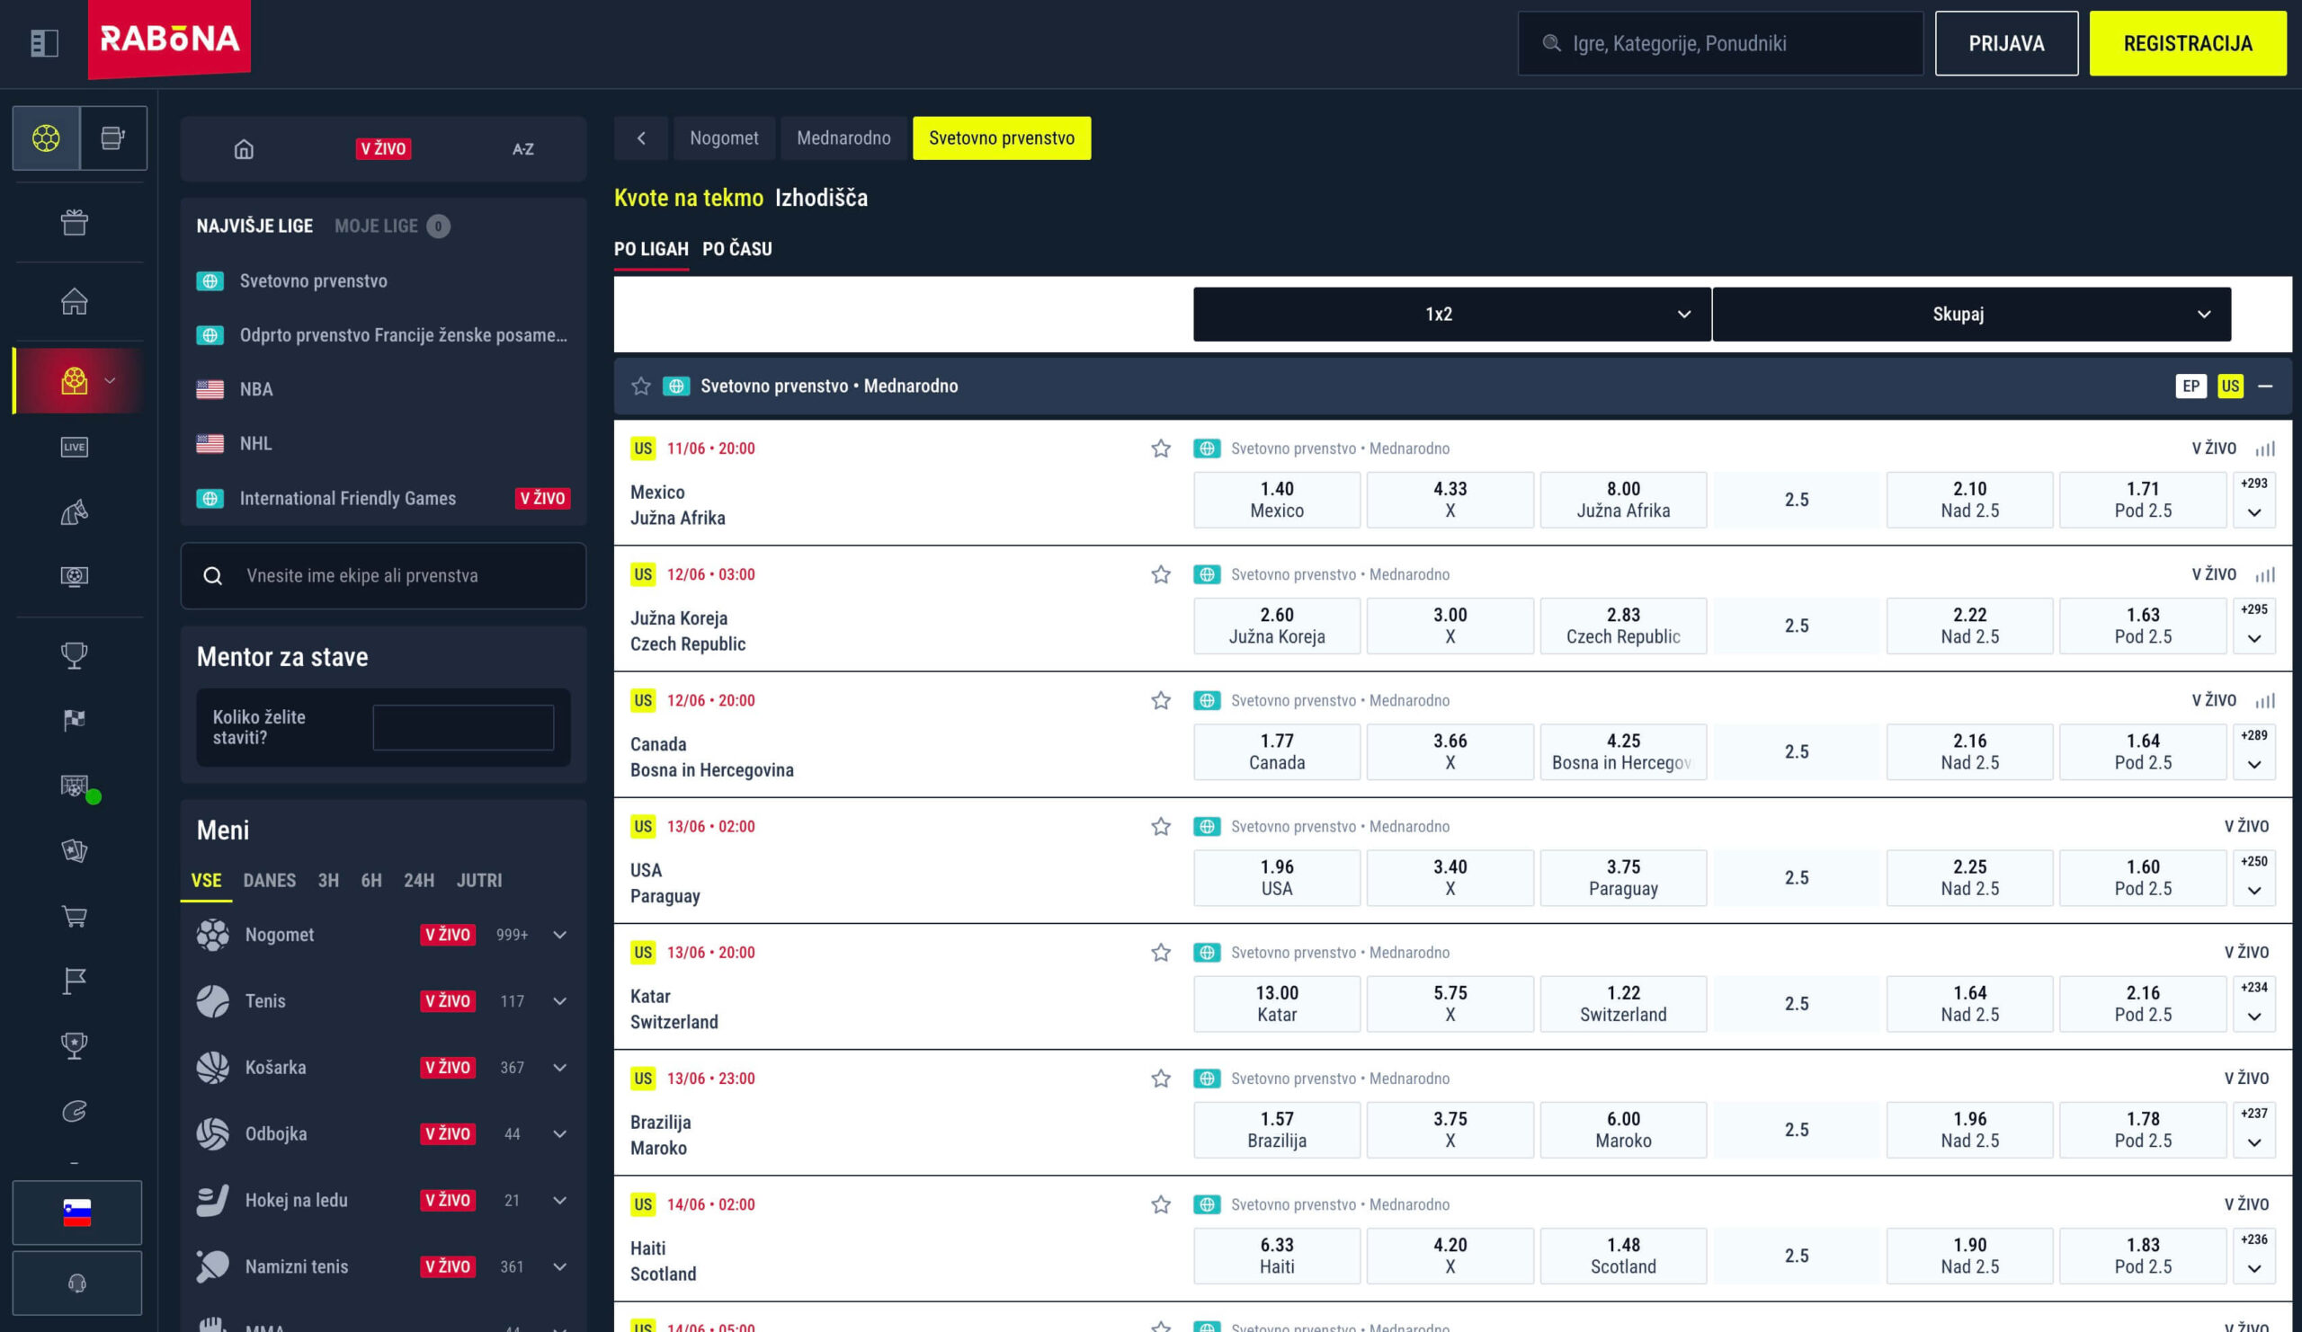
Task: Favorite the Katar vs Switzerland match
Action: point(1161,952)
